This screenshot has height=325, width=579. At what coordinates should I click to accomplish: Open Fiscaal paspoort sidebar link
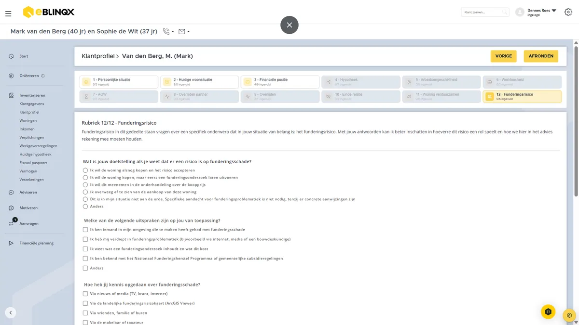[x=33, y=163]
